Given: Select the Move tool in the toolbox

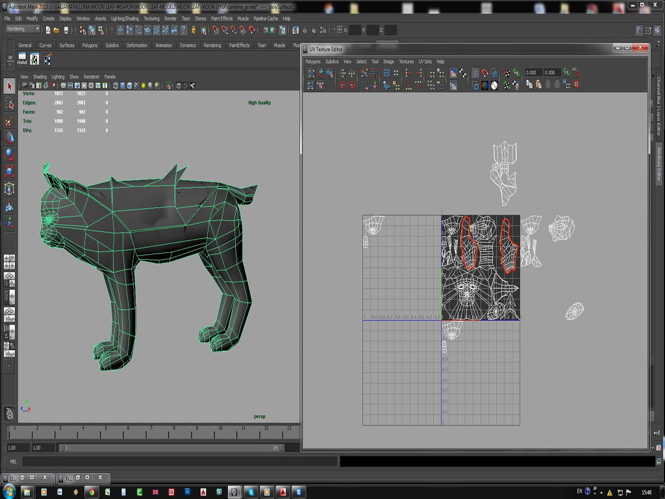Looking at the screenshot, I should click(8, 136).
